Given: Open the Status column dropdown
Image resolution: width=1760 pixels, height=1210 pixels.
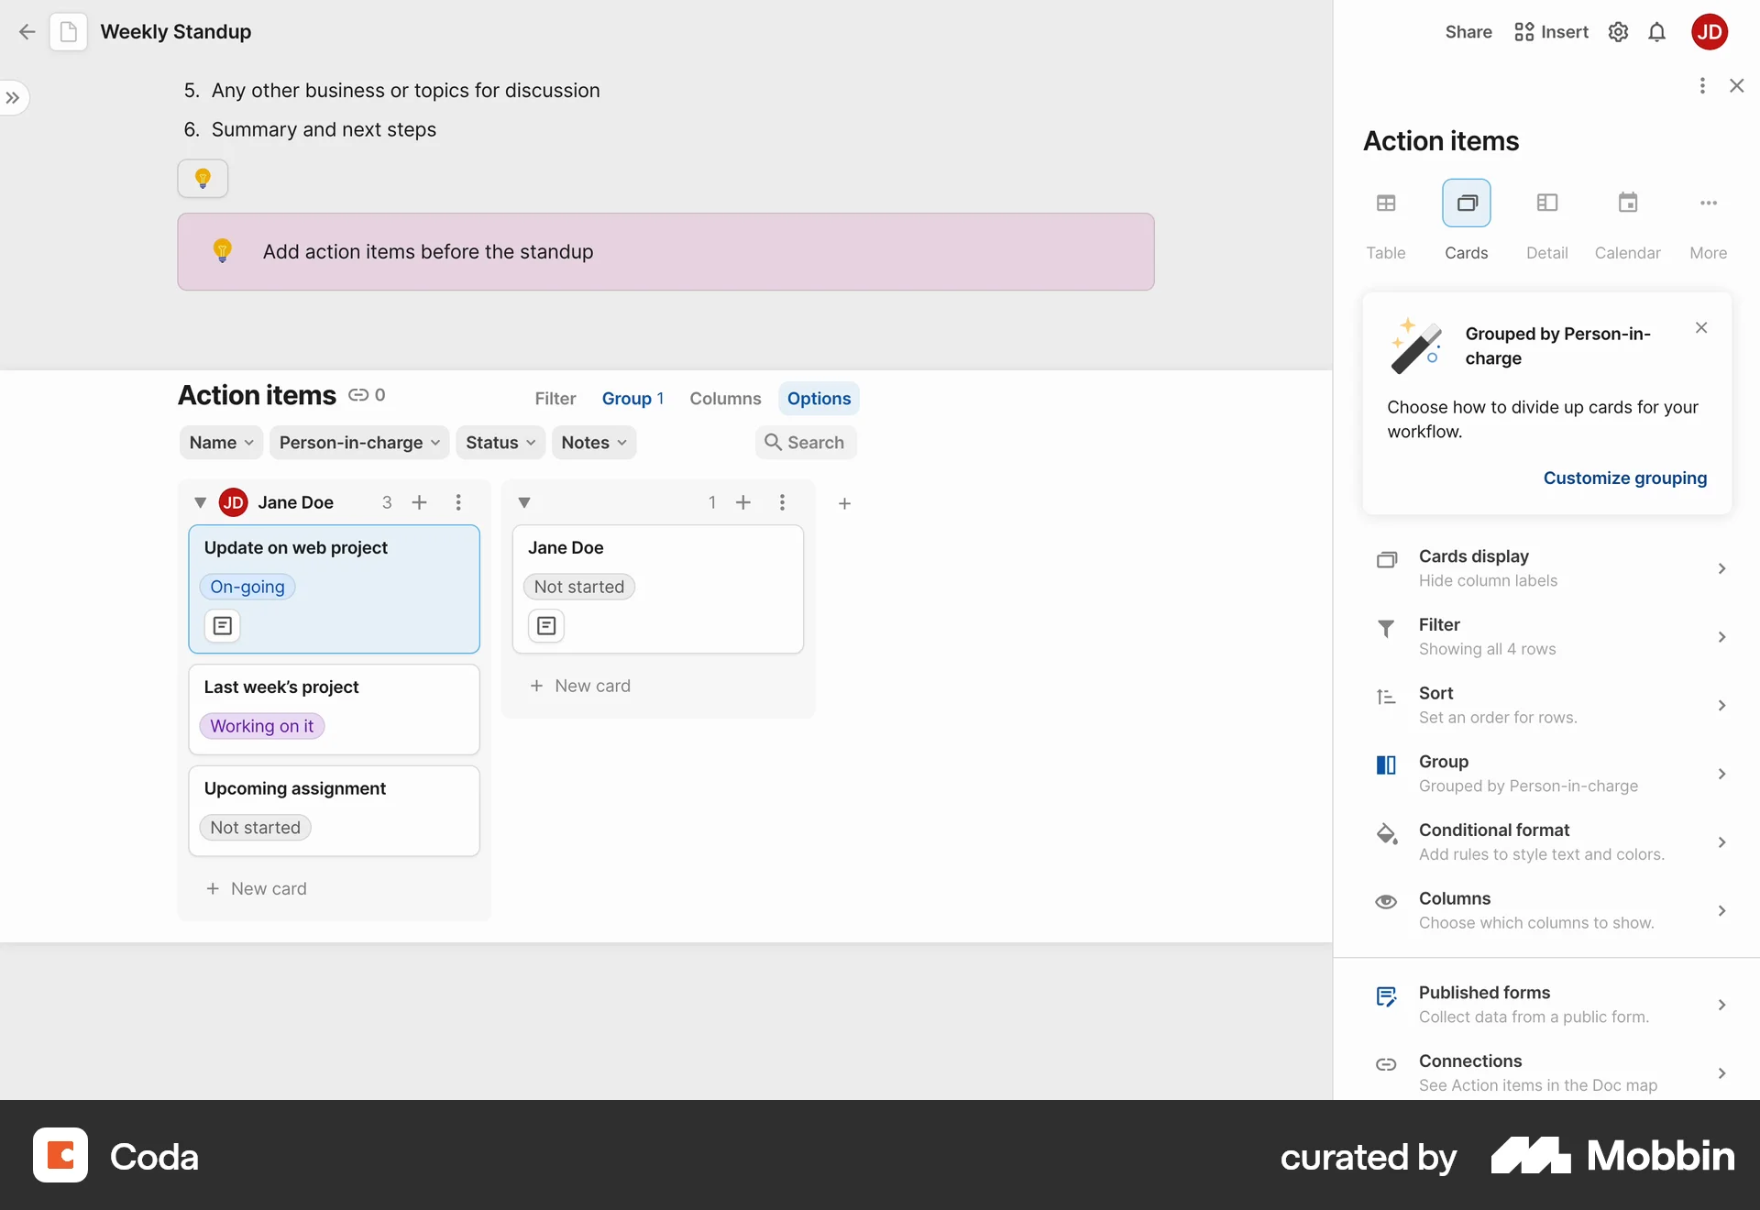Looking at the screenshot, I should coord(500,442).
